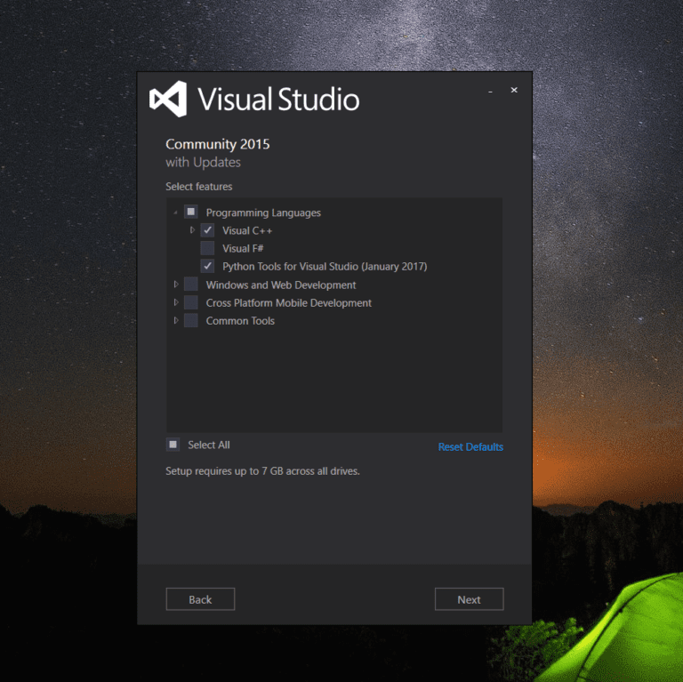Expand Cross Platform Mobile Development arrow
Screen dimensions: 683x682
pos(176,302)
